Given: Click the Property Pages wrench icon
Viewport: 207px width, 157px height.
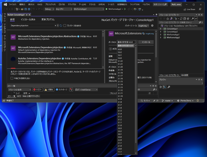Looking at the screenshot, I should [x=169, y=87].
